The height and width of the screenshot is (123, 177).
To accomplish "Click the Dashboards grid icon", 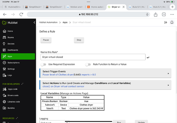I will (4, 50).
